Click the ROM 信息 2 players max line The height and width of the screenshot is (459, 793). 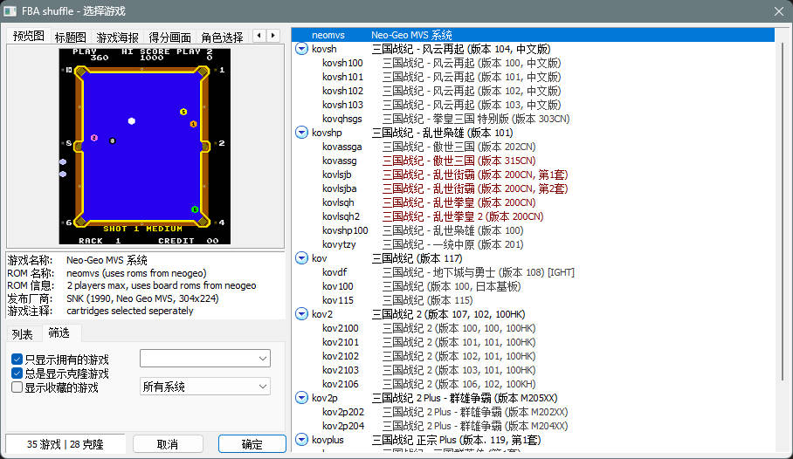(132, 285)
